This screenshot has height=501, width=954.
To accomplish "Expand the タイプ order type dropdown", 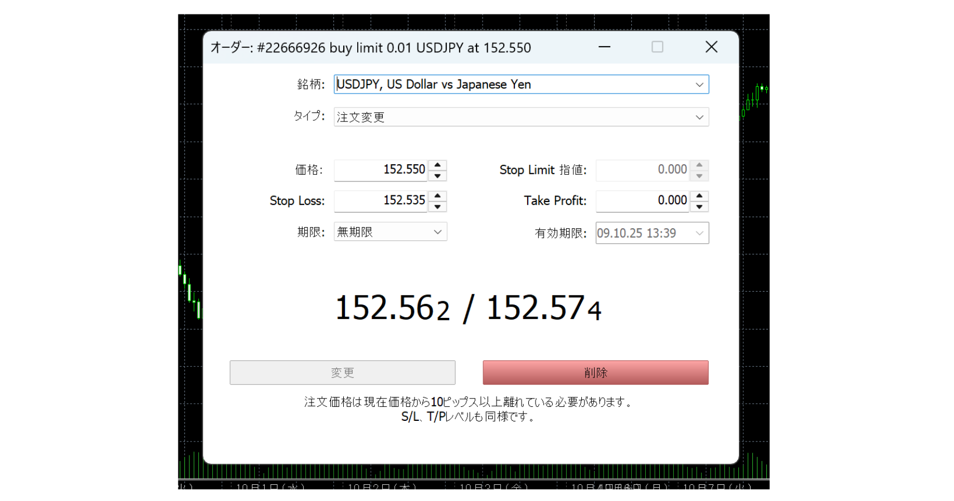I will (x=699, y=117).
